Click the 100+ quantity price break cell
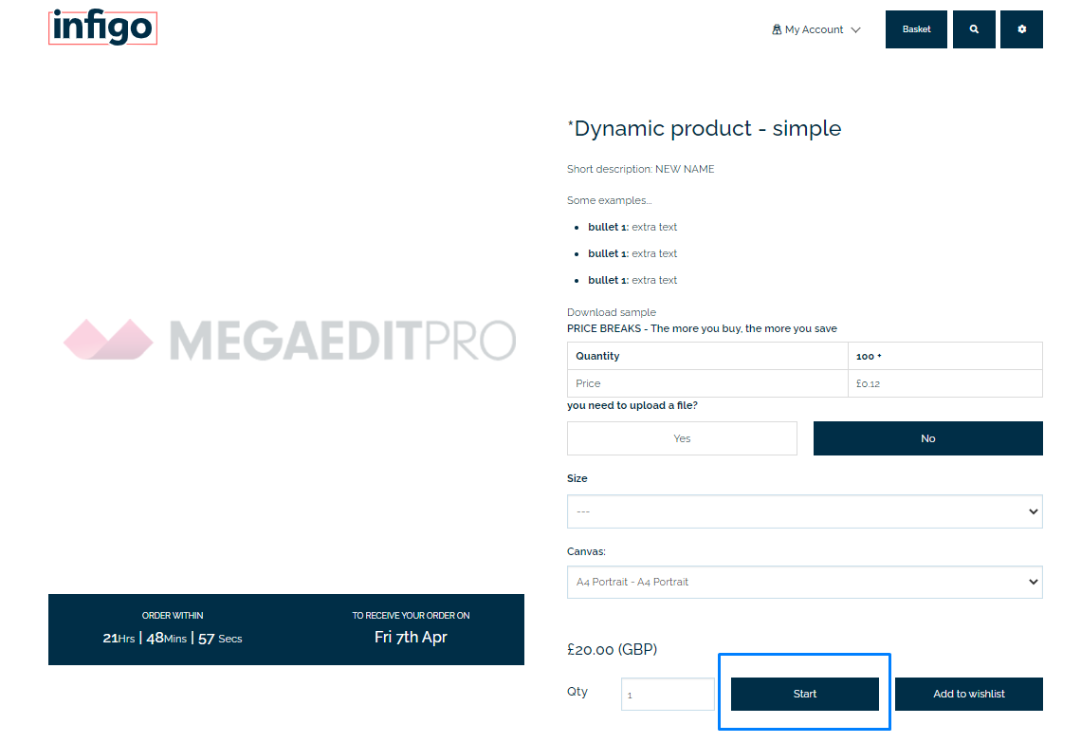The image size is (1081, 743). (944, 356)
